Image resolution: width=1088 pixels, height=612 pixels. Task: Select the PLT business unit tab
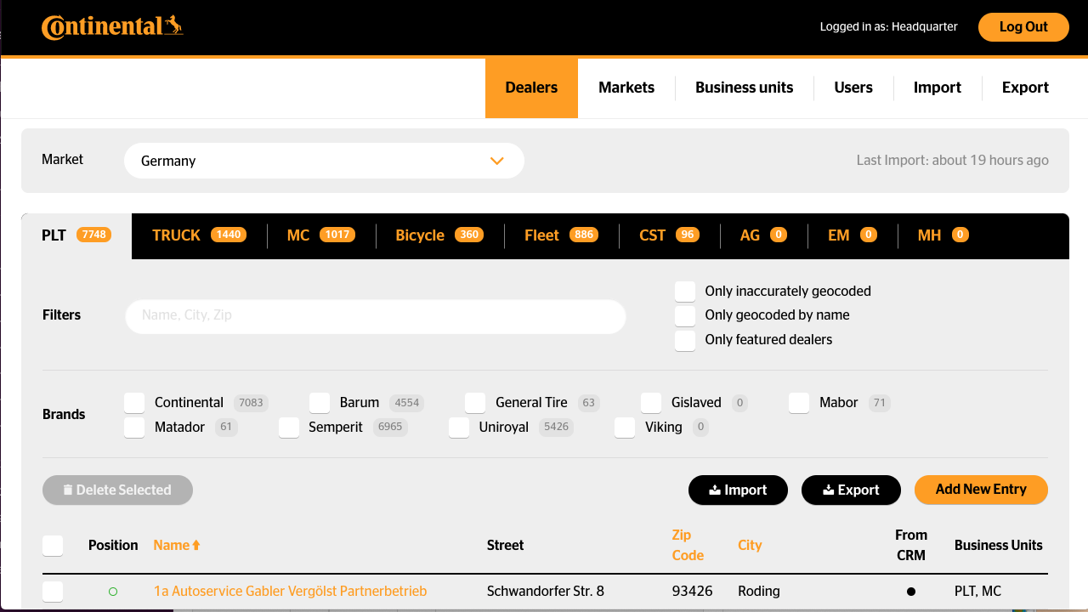(76, 235)
